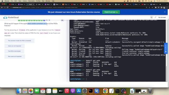Open Launchpad from the dock
This screenshot has height=95, width=169.
tap(25, 91)
